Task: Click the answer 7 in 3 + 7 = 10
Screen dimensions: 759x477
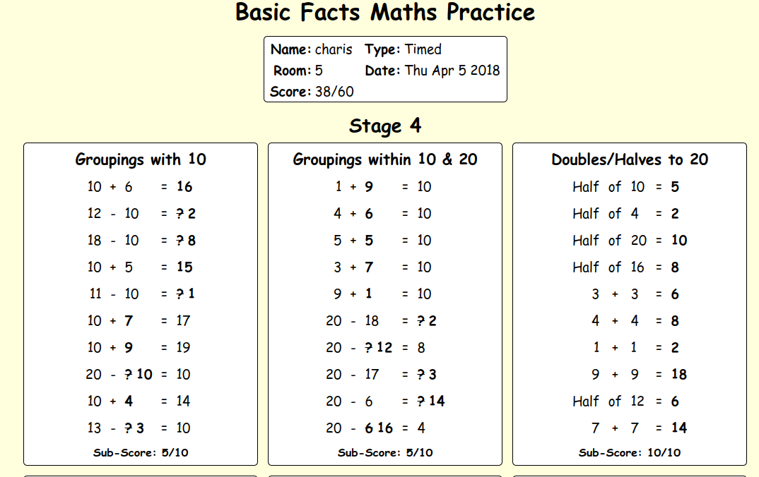Action: coord(369,267)
